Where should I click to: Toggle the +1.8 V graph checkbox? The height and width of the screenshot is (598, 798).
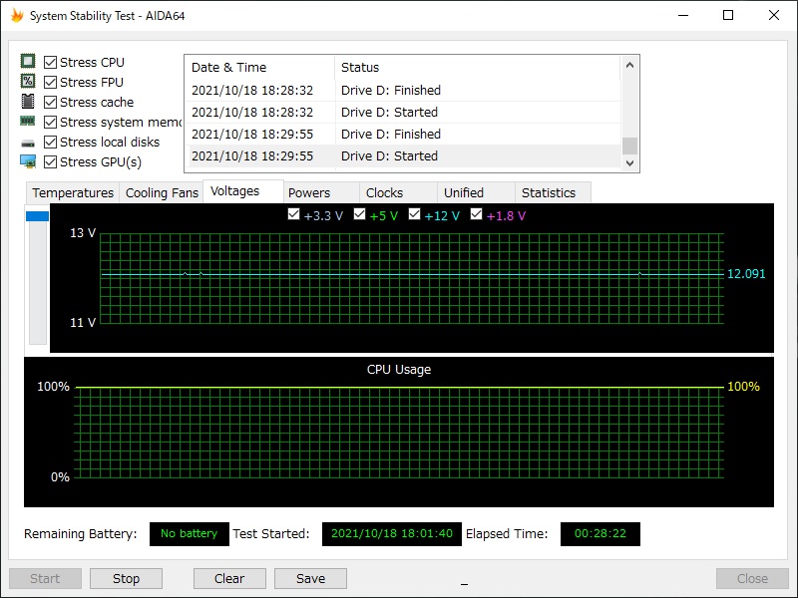(x=476, y=214)
